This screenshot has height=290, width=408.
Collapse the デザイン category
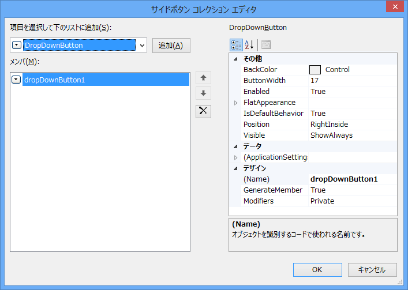pos(235,168)
